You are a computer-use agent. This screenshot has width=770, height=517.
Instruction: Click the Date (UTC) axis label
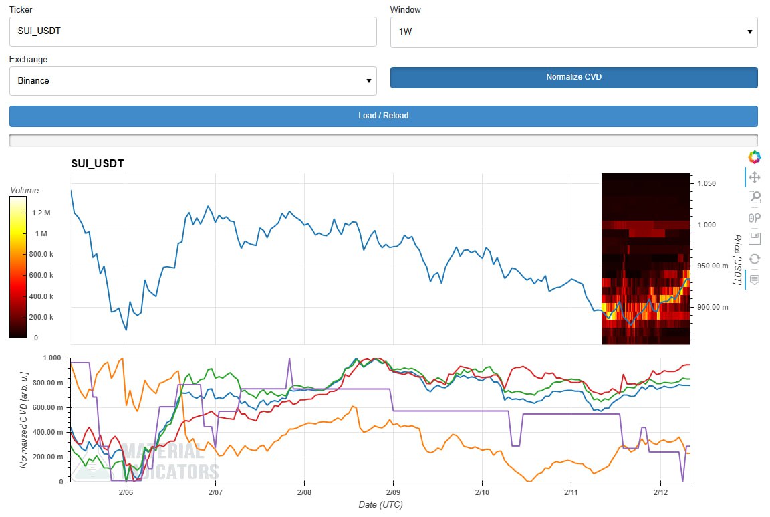(380, 504)
